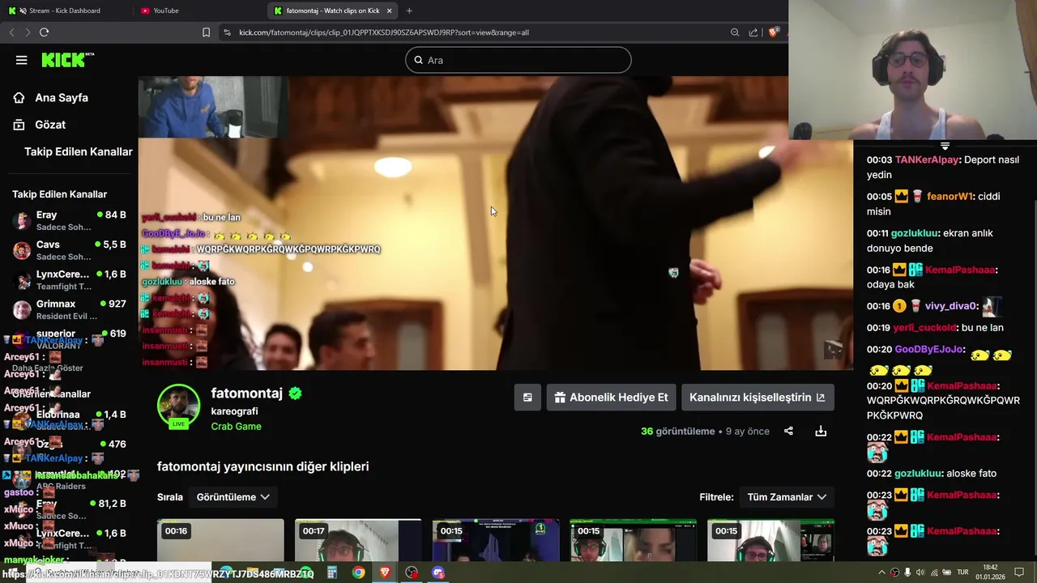This screenshot has height=583, width=1037.
Task: Go to Ana Sayfa in sidebar
Action: (x=62, y=97)
